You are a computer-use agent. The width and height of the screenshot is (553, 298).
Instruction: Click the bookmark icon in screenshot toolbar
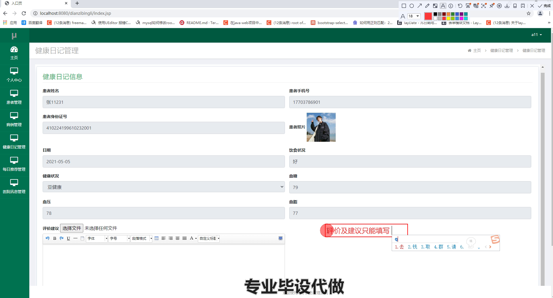(523, 6)
